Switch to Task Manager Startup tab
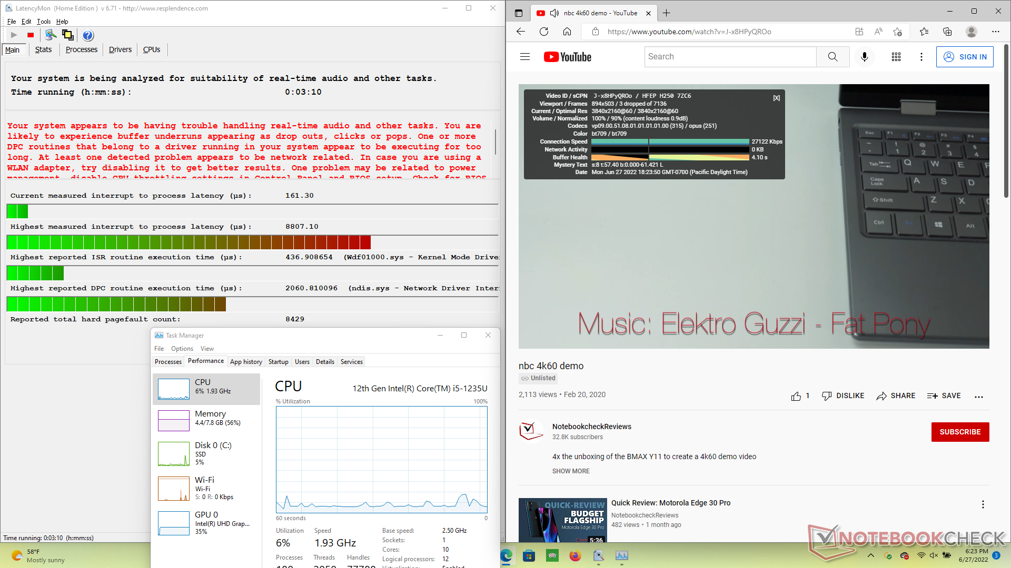This screenshot has width=1011, height=568. 278,362
